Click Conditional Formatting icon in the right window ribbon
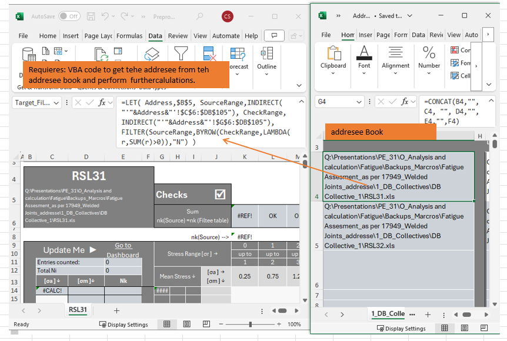507x341 pixels. point(455,50)
